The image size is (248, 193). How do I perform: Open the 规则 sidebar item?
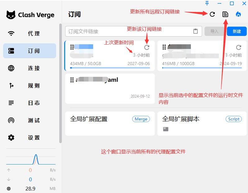pyautogui.click(x=30, y=86)
